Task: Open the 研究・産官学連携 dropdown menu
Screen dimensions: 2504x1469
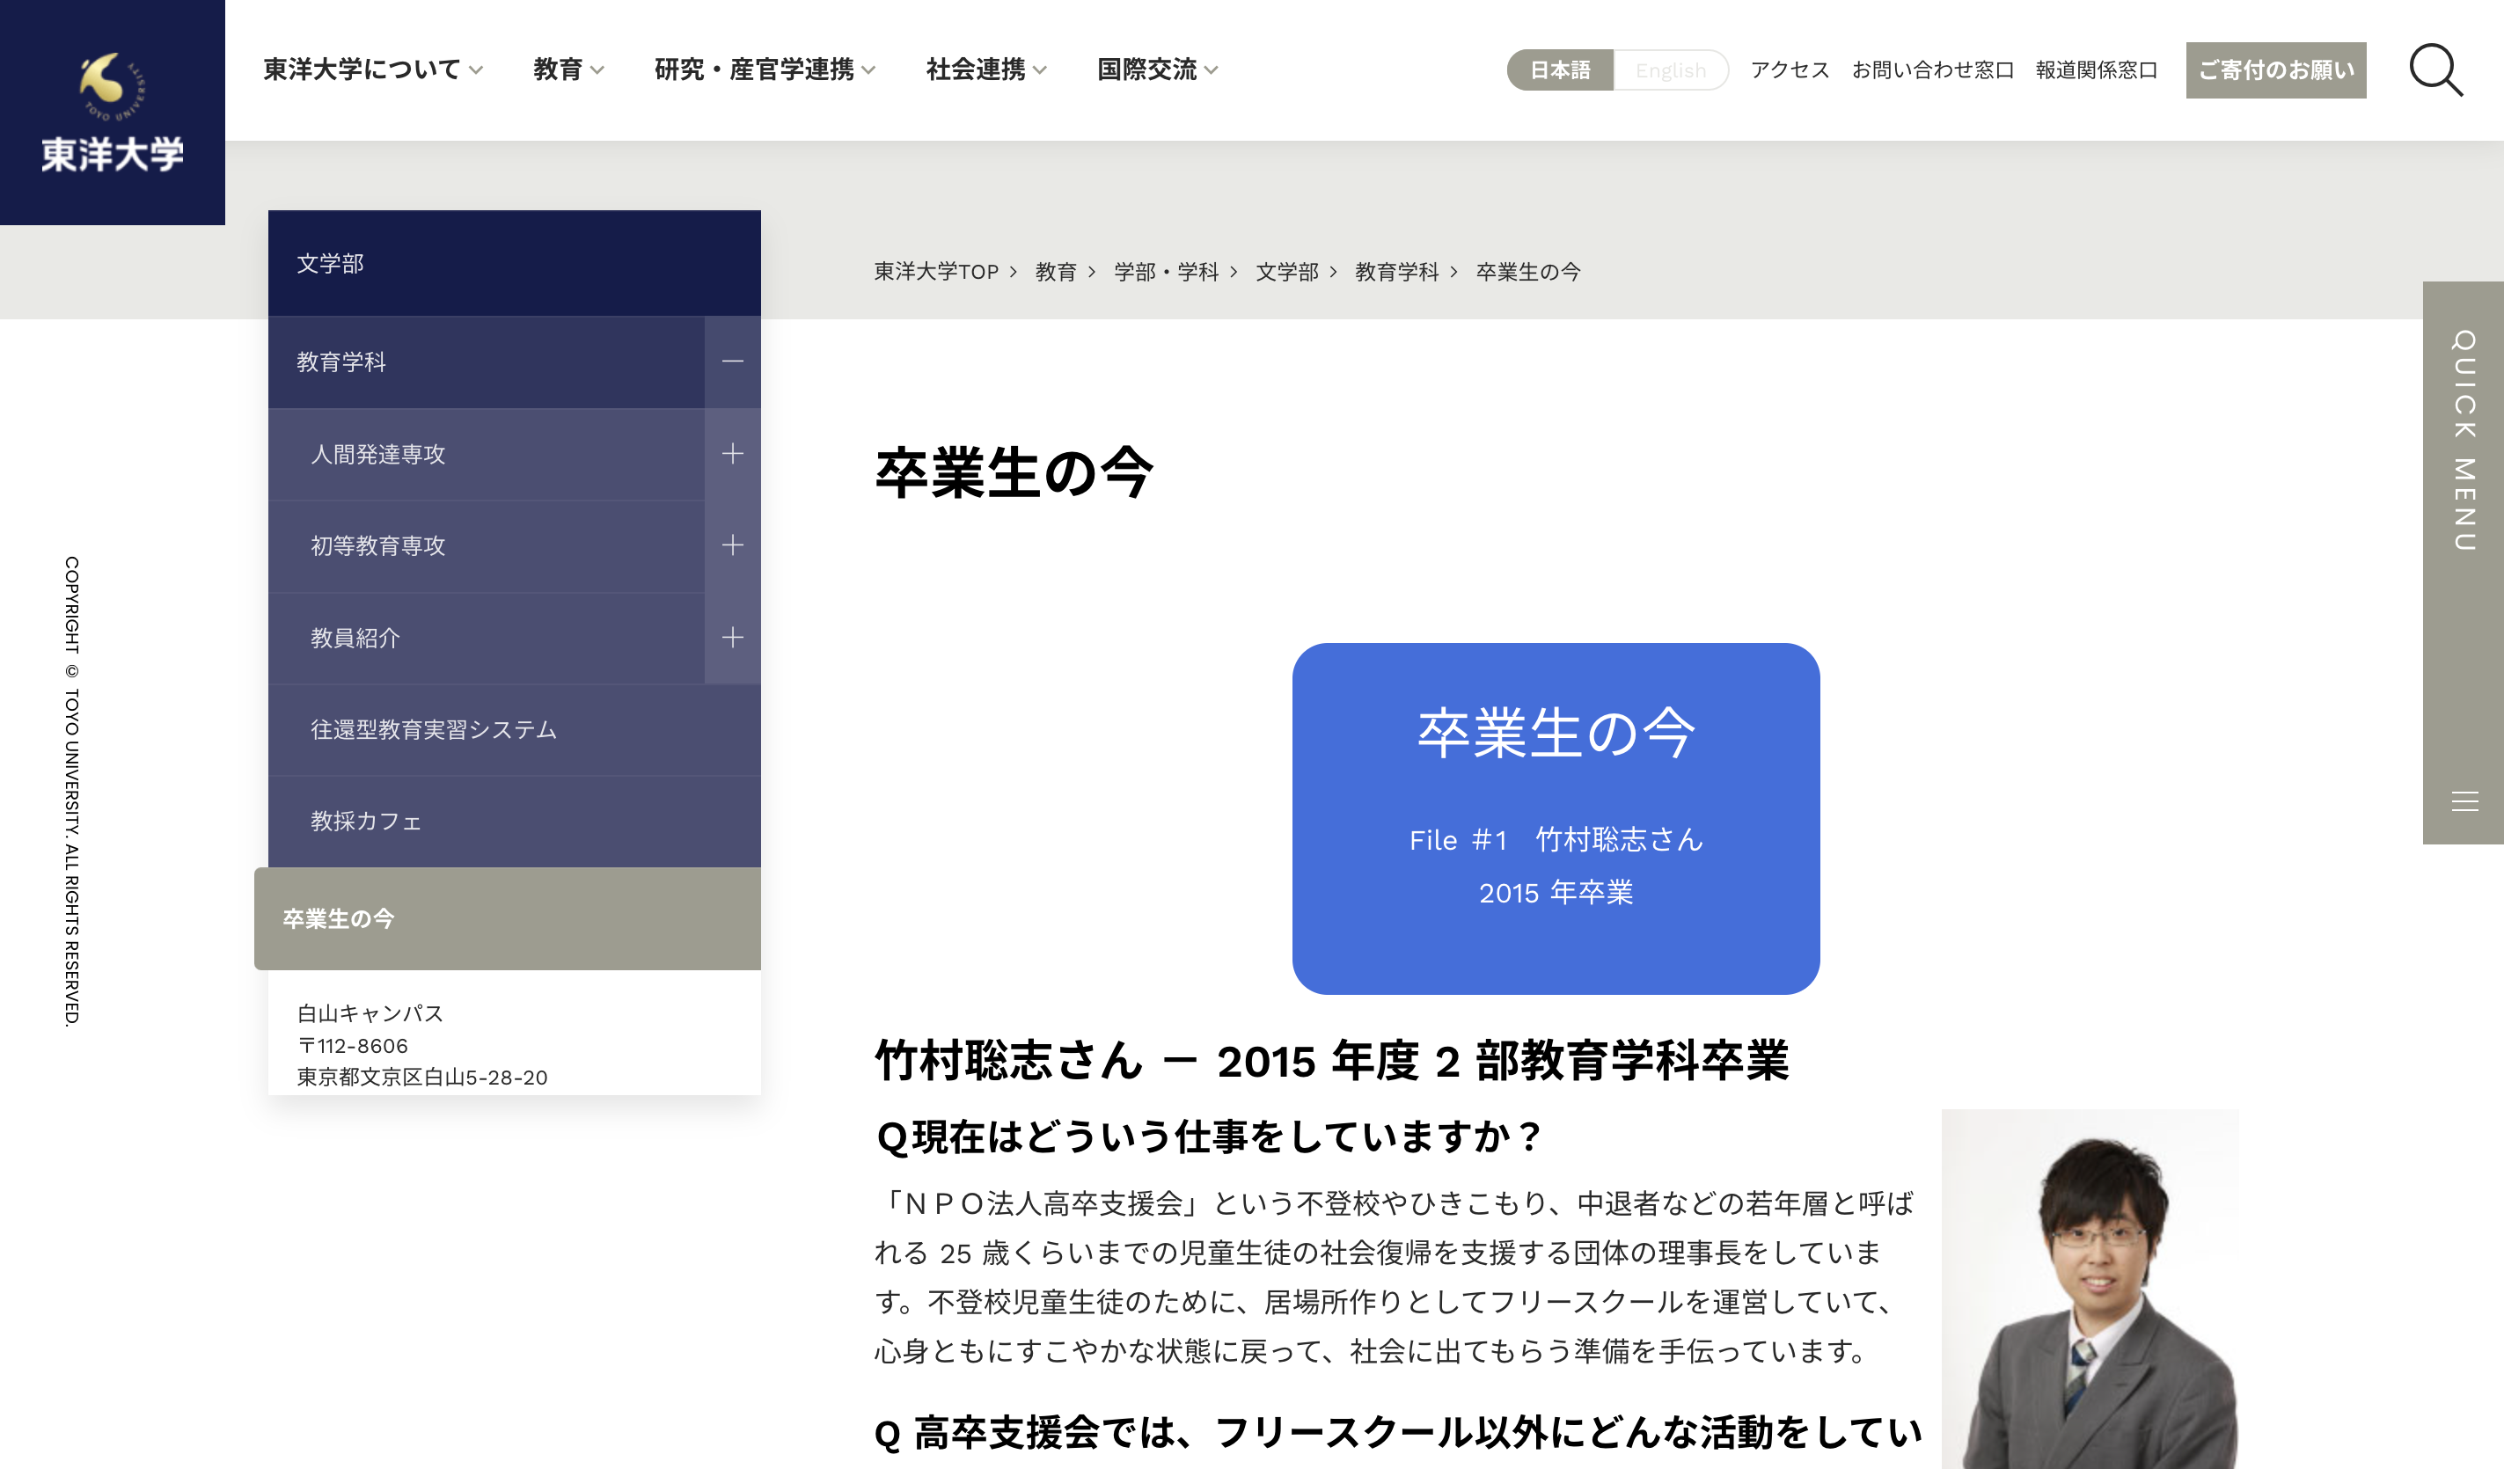Action: (x=764, y=69)
